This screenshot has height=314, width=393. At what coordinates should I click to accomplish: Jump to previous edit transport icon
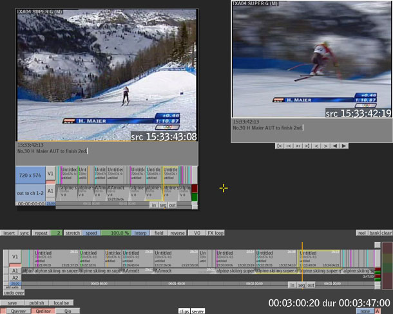[x=289, y=146]
